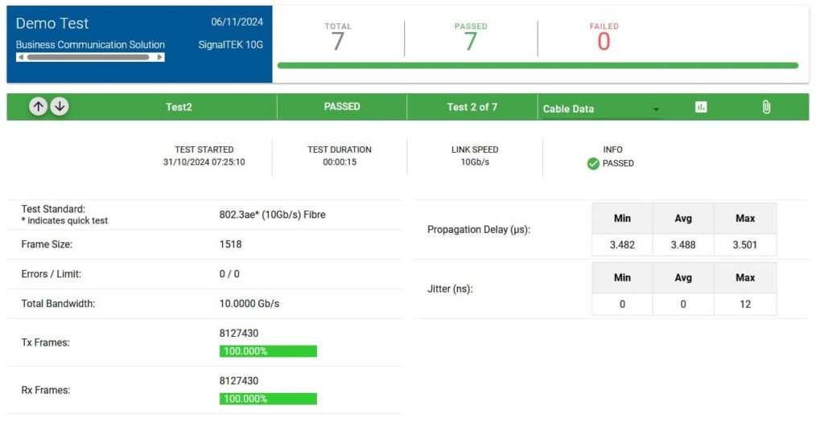Viewport: 824px width, 422px height.
Task: Open the bar chart view icon
Action: click(701, 107)
